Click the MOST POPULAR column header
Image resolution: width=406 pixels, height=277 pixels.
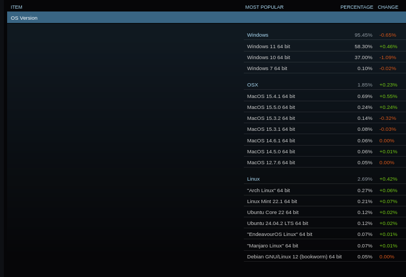coord(264,7)
